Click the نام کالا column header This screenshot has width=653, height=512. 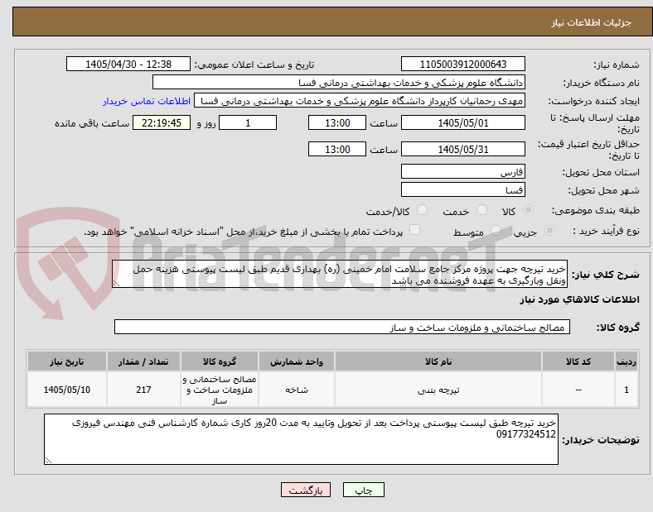(438, 361)
